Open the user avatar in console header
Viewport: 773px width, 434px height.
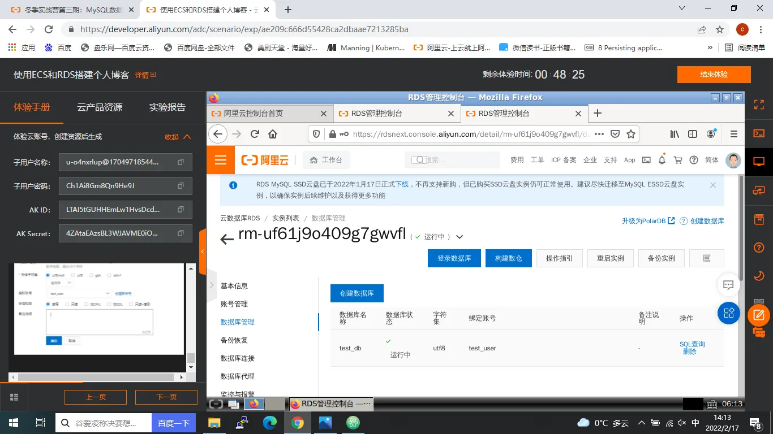[x=733, y=160]
